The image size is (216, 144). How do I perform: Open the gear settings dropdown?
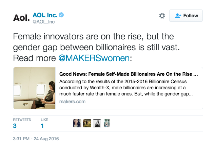pyautogui.click(x=162, y=16)
